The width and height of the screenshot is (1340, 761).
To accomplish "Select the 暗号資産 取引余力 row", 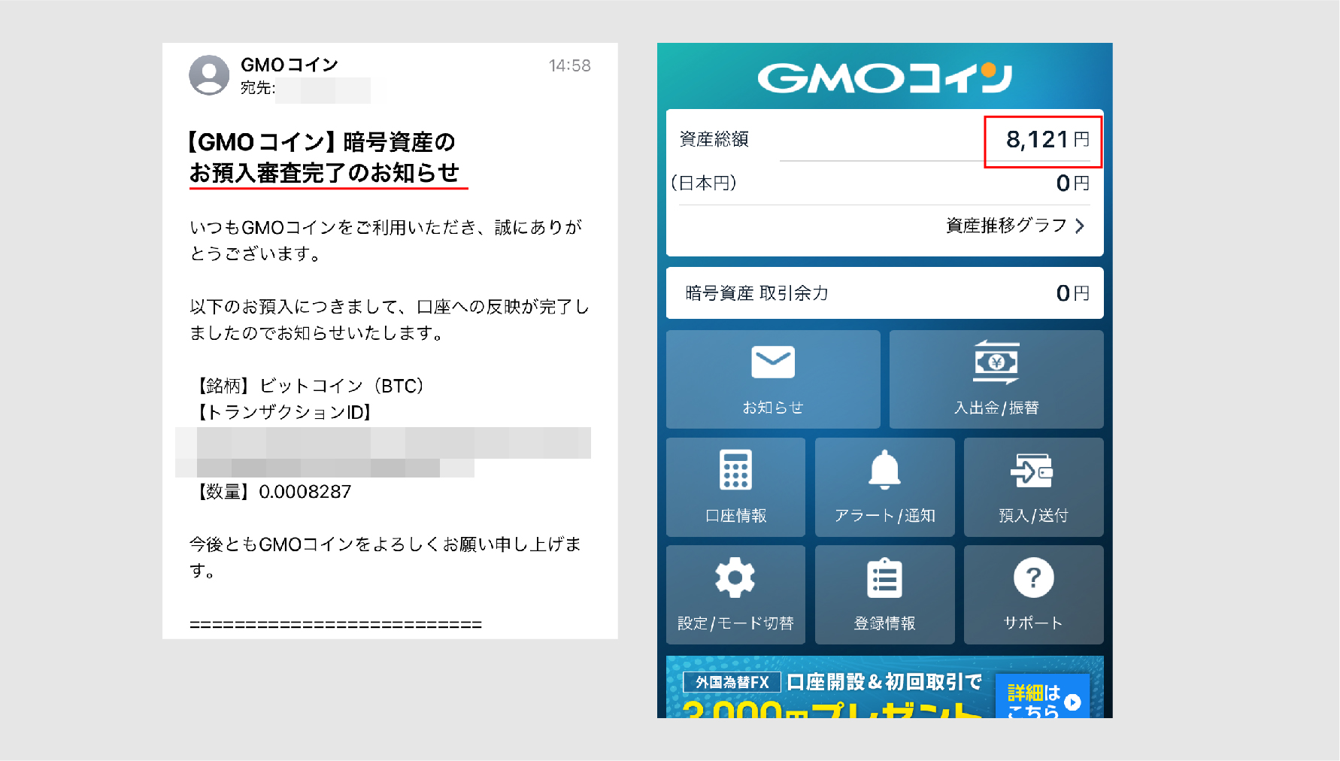I will (x=885, y=293).
